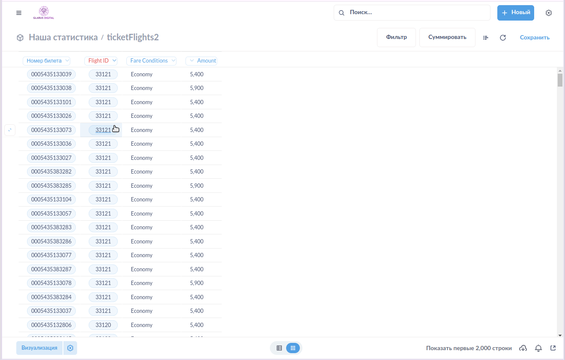Viewport: 565px width, 360px height.
Task: Open the hamburger sidebar menu
Action: [x=19, y=13]
